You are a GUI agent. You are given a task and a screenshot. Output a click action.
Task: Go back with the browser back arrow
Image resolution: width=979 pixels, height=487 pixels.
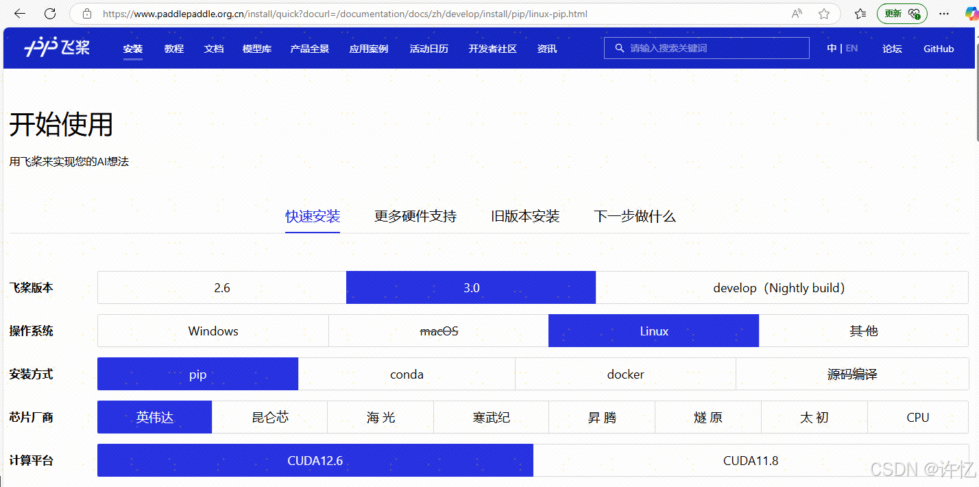click(x=20, y=14)
